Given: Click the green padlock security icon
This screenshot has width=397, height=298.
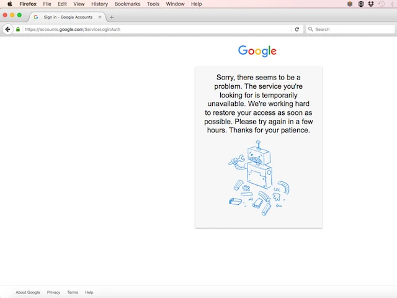Looking at the screenshot, I should (x=18, y=29).
